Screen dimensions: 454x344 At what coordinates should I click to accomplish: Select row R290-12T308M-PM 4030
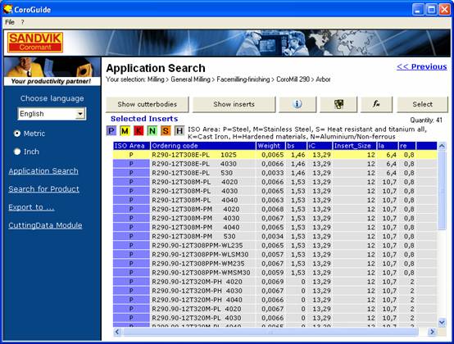point(275,218)
